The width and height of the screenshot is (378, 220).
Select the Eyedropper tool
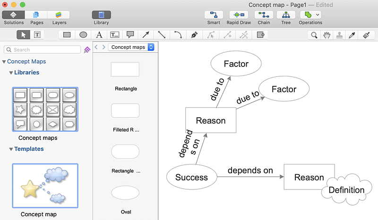pyautogui.click(x=352, y=35)
